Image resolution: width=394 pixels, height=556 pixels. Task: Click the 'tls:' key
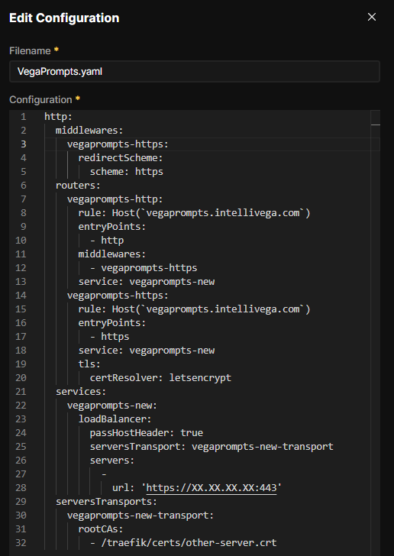pos(89,364)
